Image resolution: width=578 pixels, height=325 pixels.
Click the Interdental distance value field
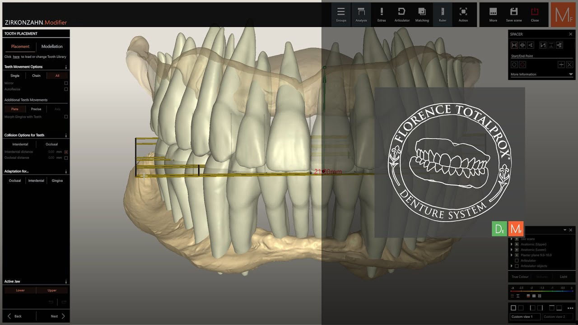tap(51, 152)
